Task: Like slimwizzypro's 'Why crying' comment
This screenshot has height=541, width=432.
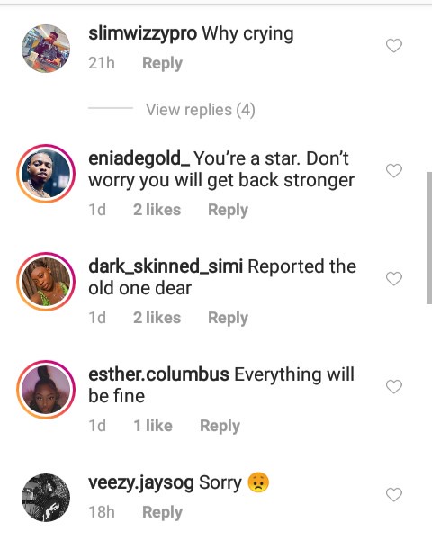Action: pyautogui.click(x=394, y=46)
